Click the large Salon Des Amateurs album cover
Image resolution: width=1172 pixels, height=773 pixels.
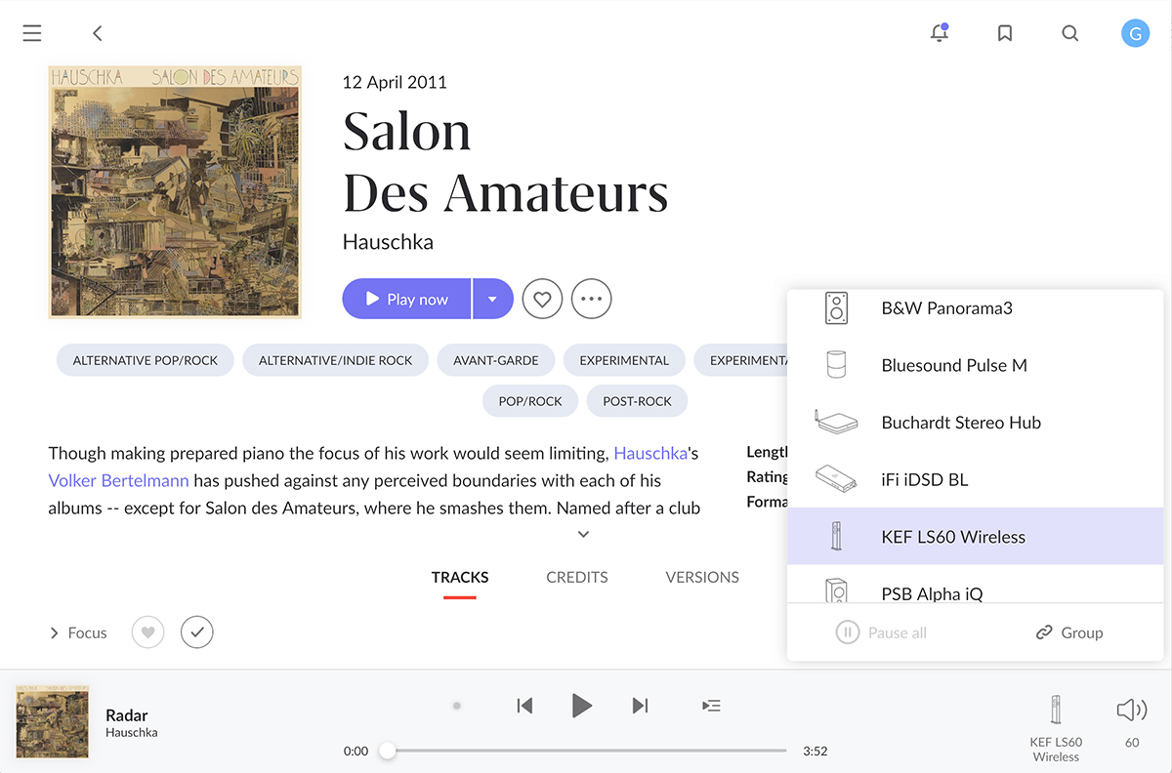click(175, 192)
